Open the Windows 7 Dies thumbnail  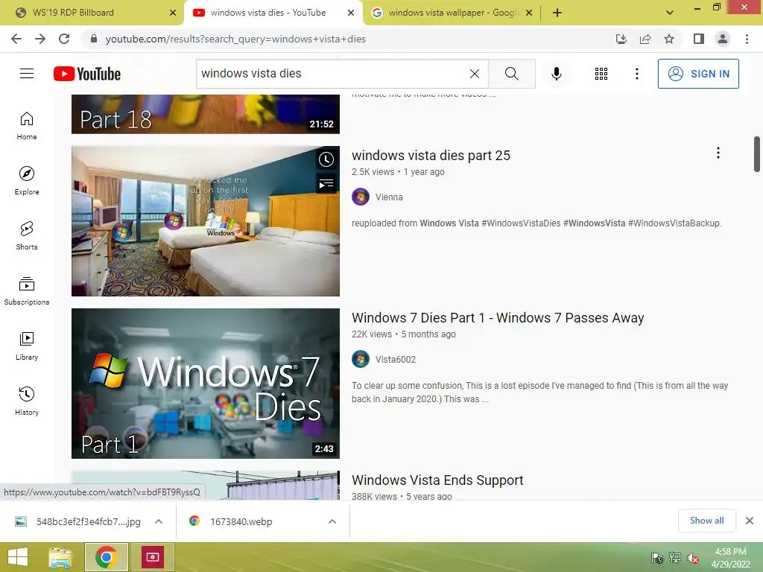tap(206, 384)
